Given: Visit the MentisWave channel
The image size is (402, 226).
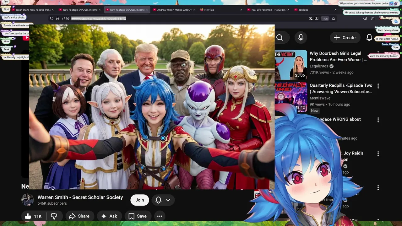Looking at the screenshot, I should tap(320, 98).
